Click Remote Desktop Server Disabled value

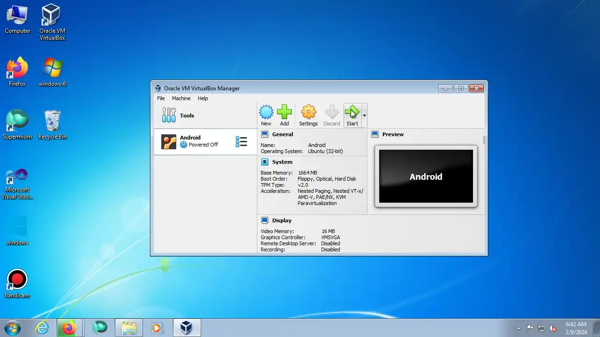(330, 243)
